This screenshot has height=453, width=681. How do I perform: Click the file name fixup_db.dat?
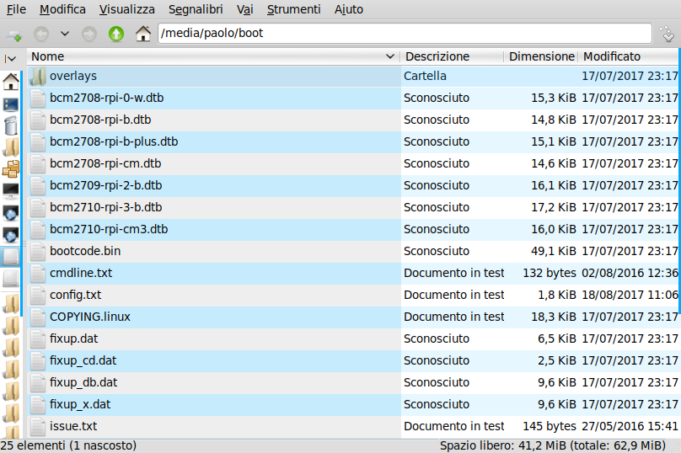[83, 382]
